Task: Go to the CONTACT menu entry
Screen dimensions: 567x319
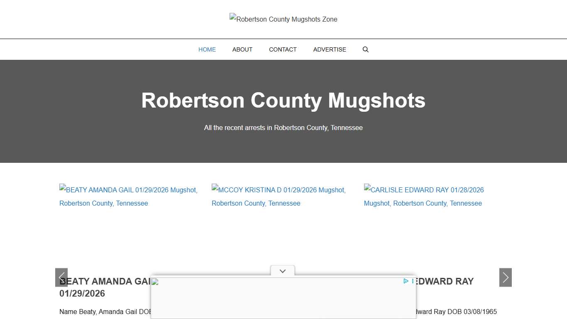Action: pyautogui.click(x=283, y=49)
